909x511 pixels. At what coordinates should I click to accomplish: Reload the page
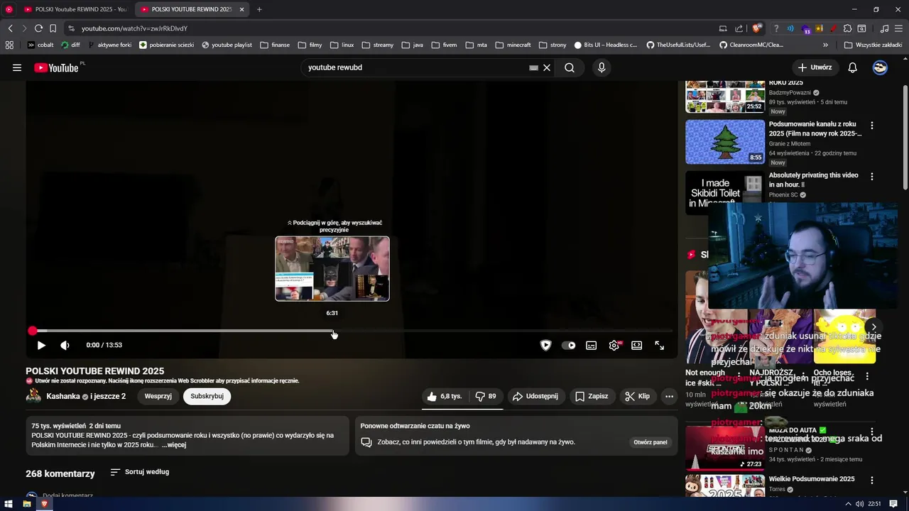tap(38, 28)
